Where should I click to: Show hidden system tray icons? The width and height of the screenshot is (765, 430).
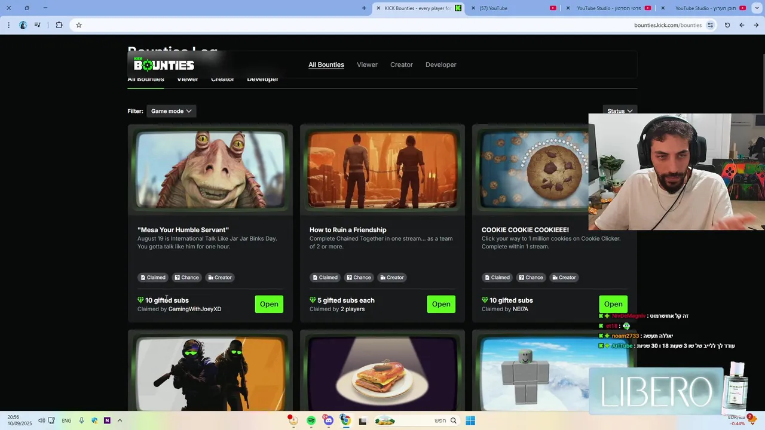coord(120,420)
